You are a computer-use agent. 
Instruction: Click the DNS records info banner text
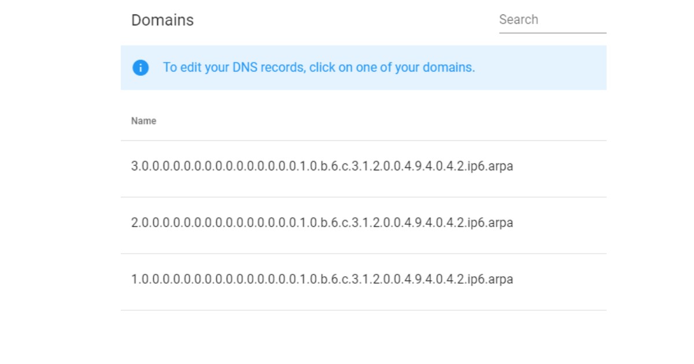319,68
